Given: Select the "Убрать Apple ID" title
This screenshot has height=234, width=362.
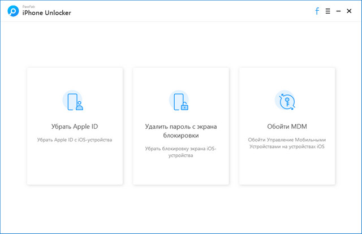Looking at the screenshot, I should tap(74, 126).
